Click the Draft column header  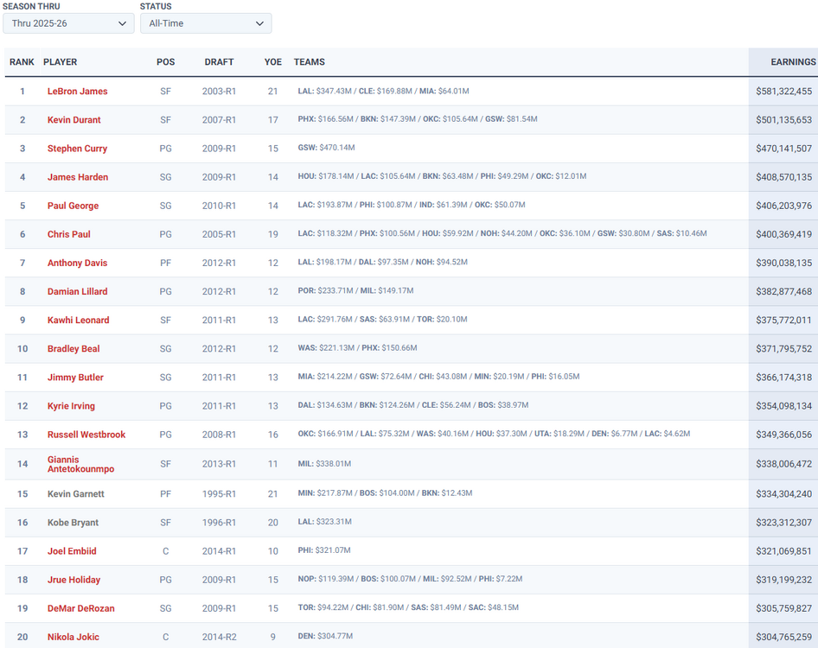coord(219,62)
